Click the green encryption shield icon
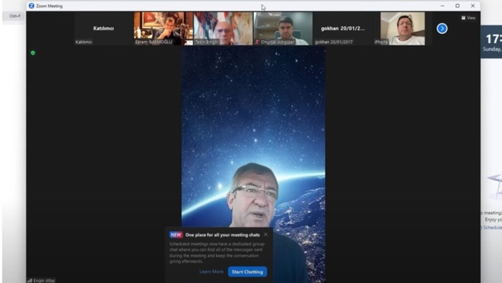This screenshot has width=502, height=283. [x=33, y=53]
